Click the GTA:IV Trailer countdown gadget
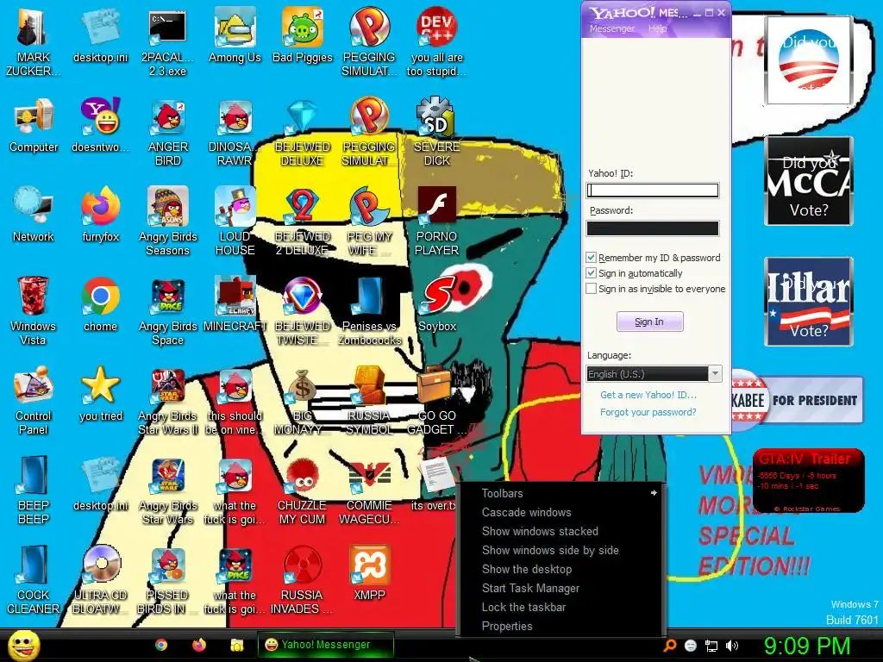This screenshot has width=883, height=662. click(x=809, y=480)
